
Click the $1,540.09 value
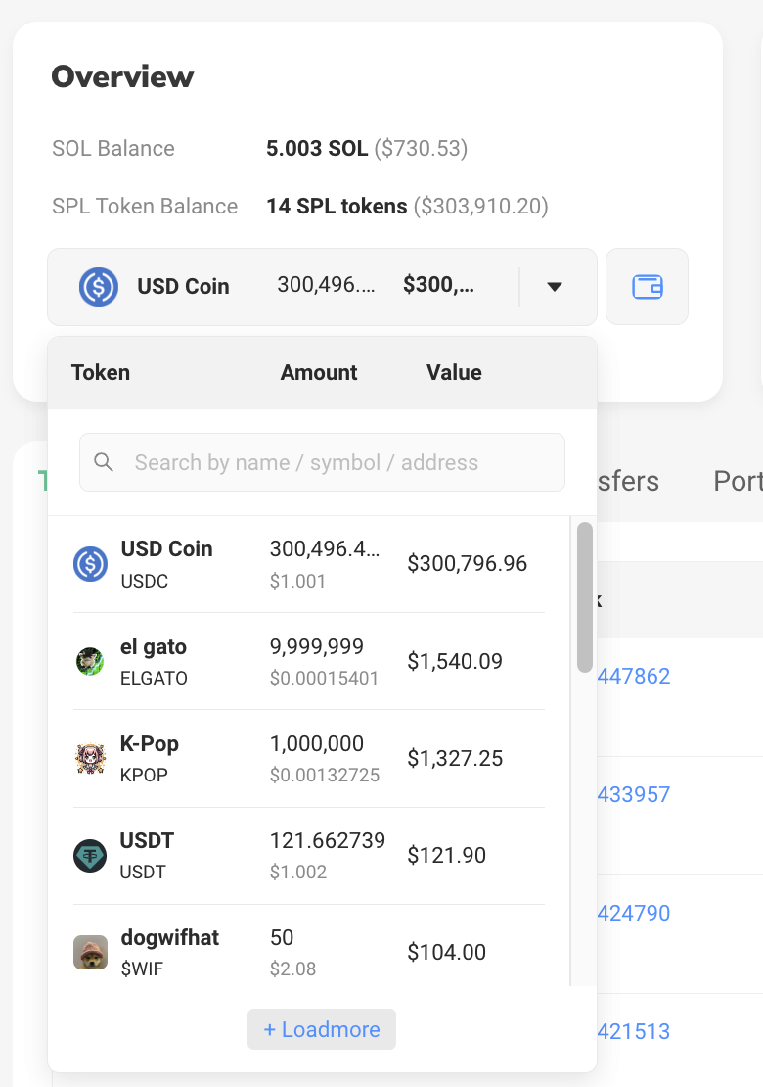(455, 661)
